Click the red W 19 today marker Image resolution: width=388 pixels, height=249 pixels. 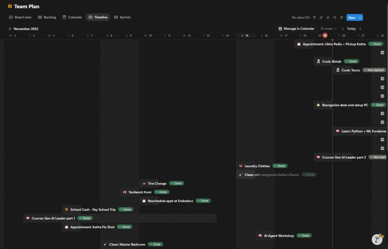pyautogui.click(x=324, y=35)
